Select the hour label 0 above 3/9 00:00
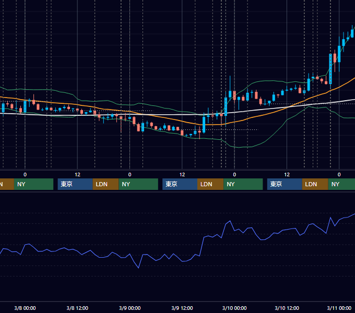 (129, 175)
